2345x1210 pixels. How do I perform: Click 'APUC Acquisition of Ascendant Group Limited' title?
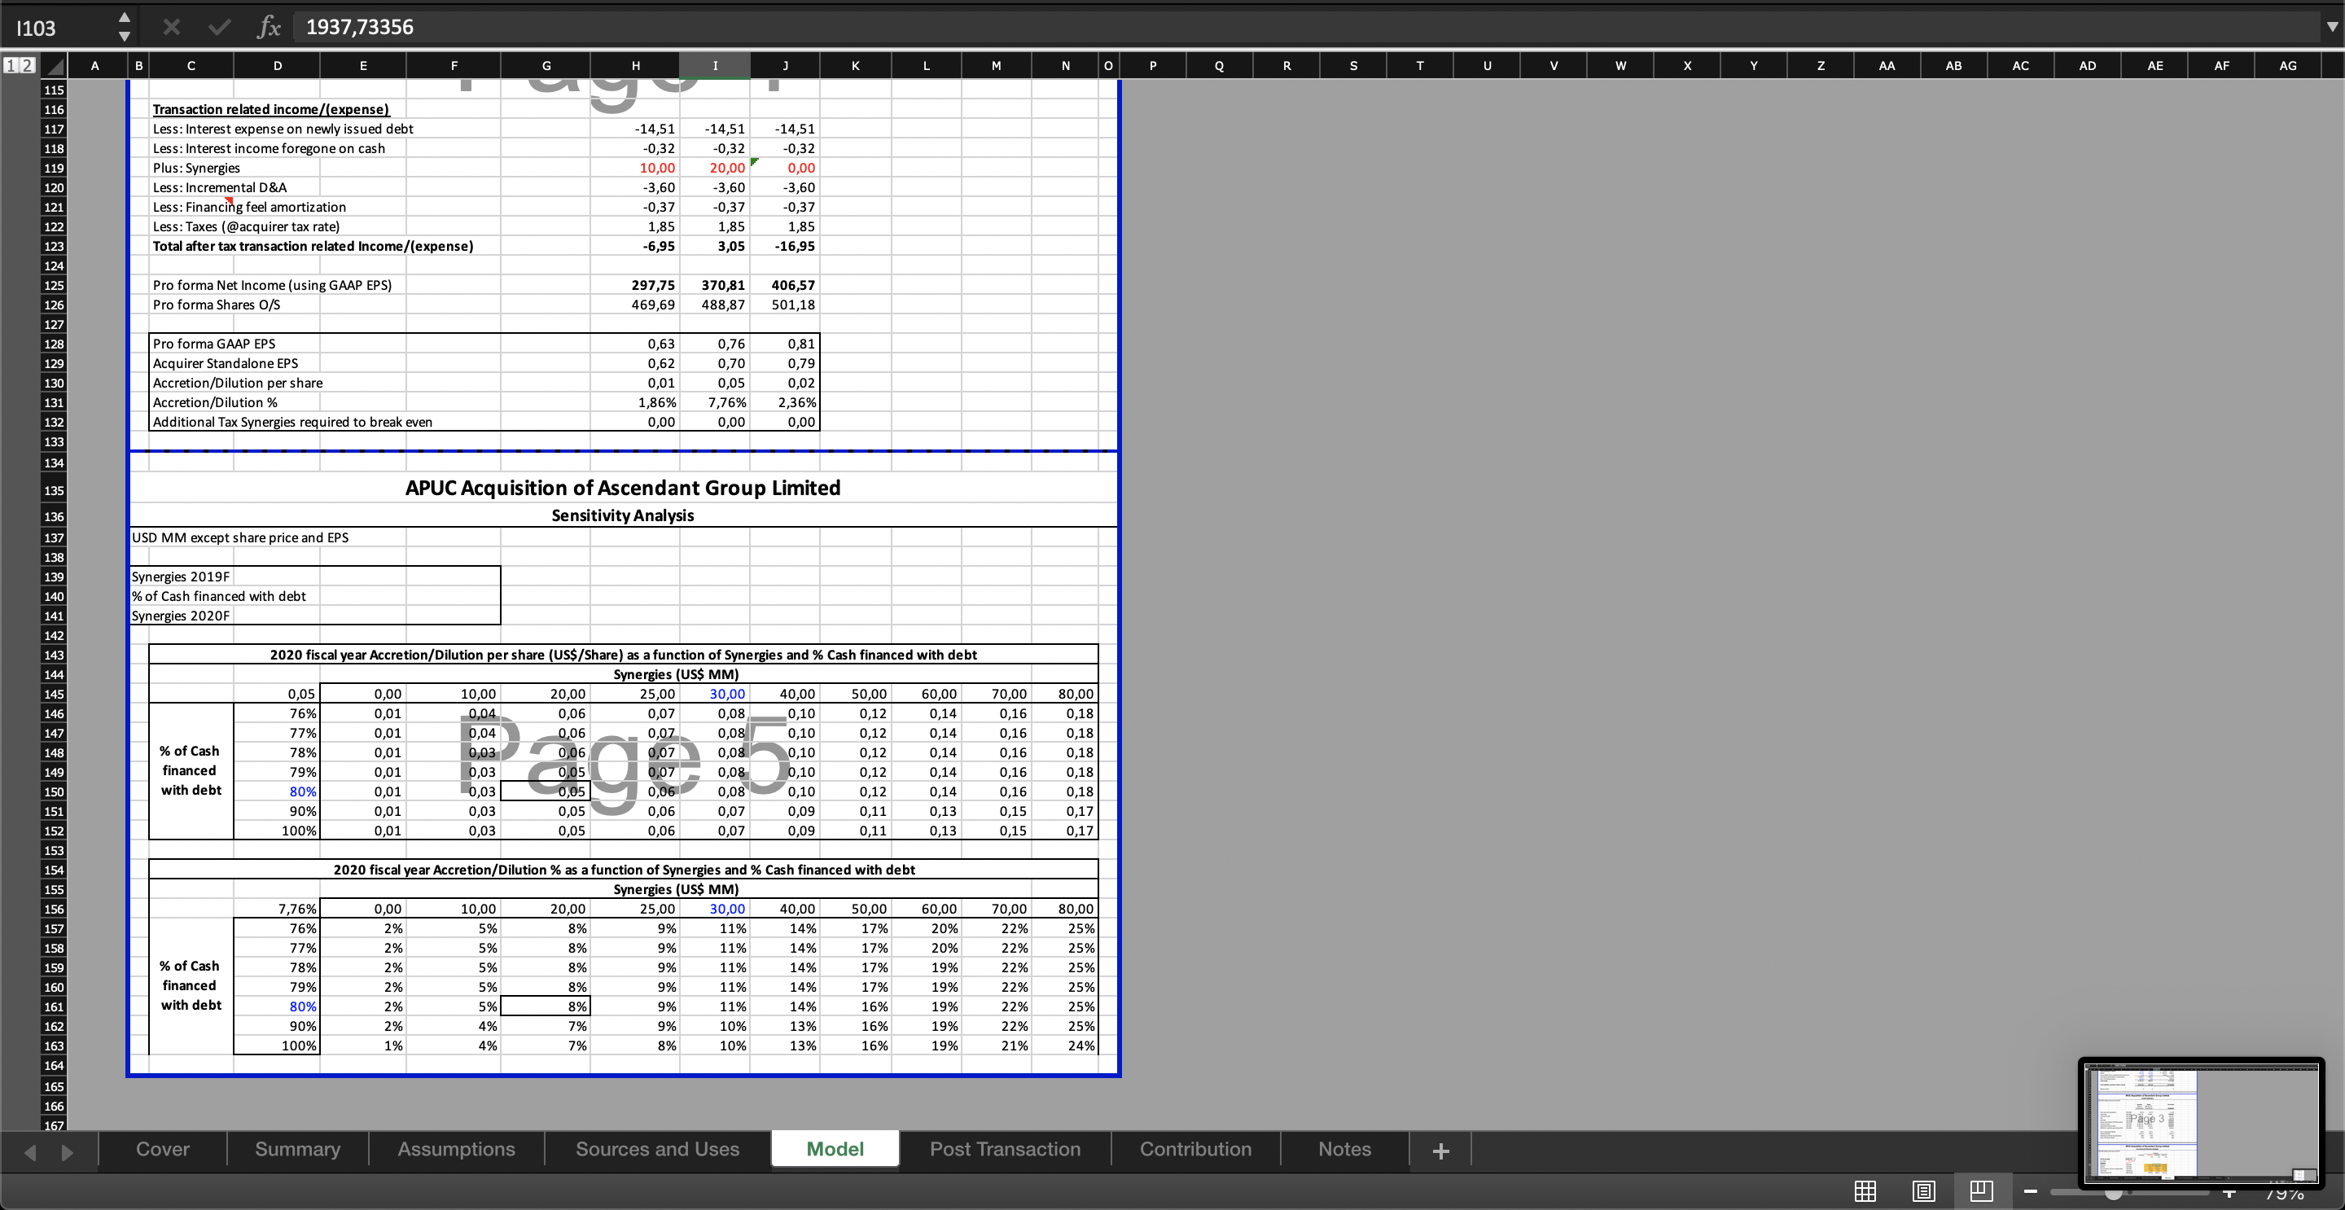click(x=623, y=488)
